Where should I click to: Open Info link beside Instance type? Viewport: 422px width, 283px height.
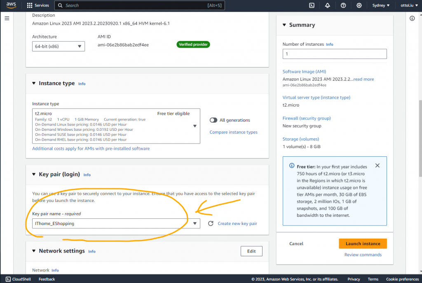click(x=82, y=84)
